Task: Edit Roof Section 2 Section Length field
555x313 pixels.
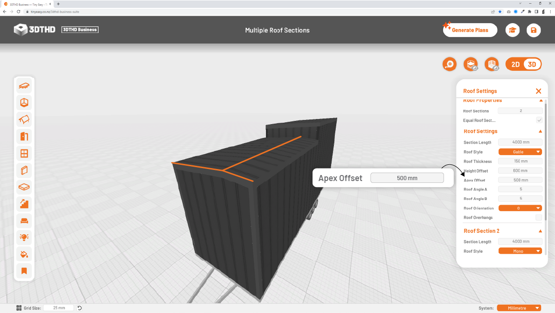Action: pyautogui.click(x=520, y=242)
